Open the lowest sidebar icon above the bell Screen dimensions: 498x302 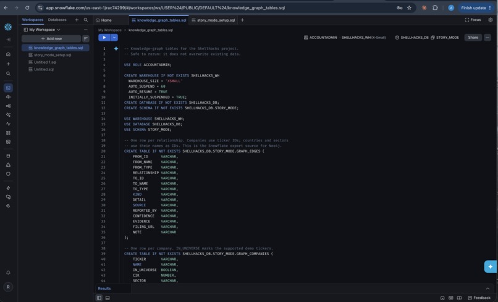pos(8,206)
